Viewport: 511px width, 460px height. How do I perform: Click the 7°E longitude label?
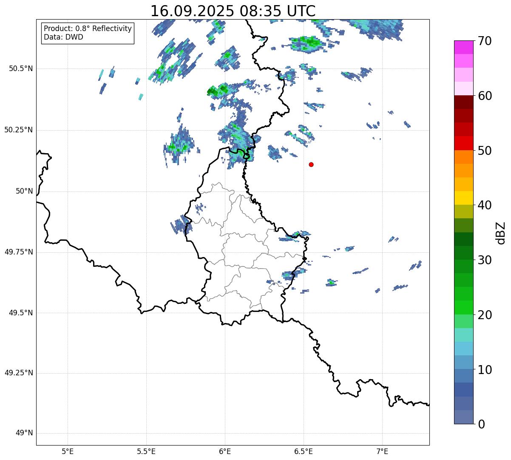[382, 451]
